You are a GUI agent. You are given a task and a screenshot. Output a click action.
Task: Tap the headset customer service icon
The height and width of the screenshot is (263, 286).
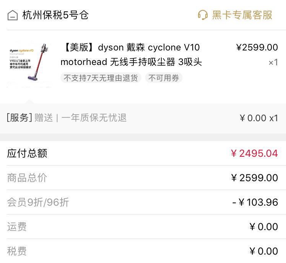(203, 15)
